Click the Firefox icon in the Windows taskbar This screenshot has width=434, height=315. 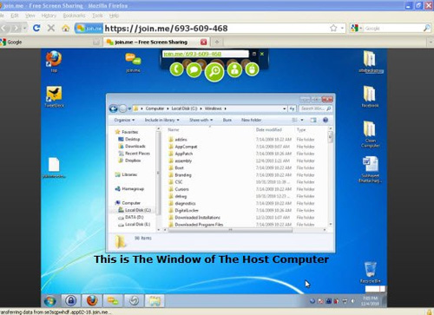(92, 301)
